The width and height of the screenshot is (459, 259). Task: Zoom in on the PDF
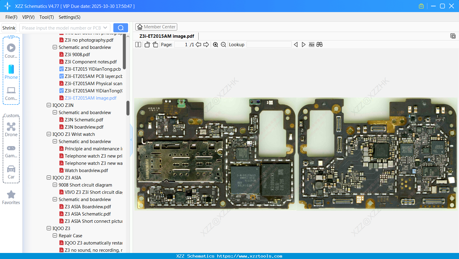pos(215,45)
